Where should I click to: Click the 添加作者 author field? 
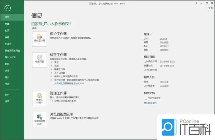164,82
